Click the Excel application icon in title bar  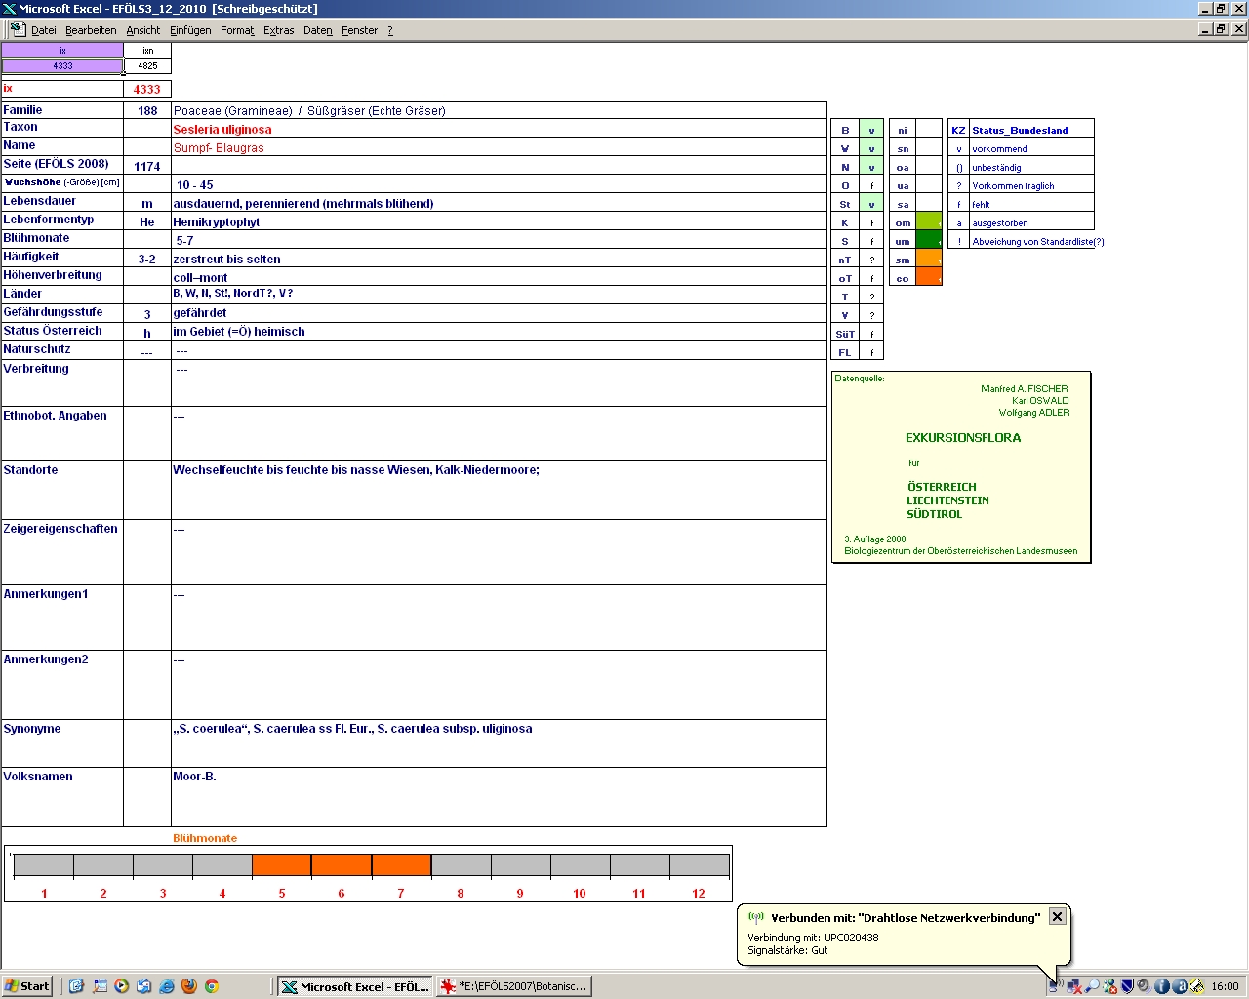coord(10,9)
